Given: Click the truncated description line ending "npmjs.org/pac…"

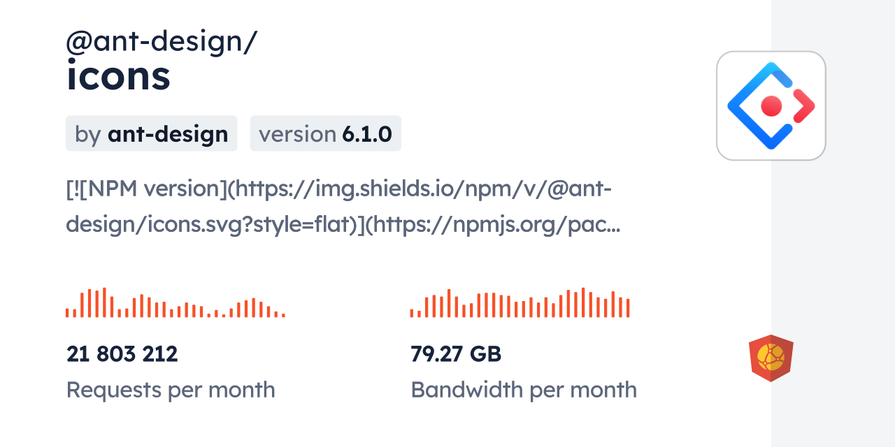Looking at the screenshot, I should 343,225.
